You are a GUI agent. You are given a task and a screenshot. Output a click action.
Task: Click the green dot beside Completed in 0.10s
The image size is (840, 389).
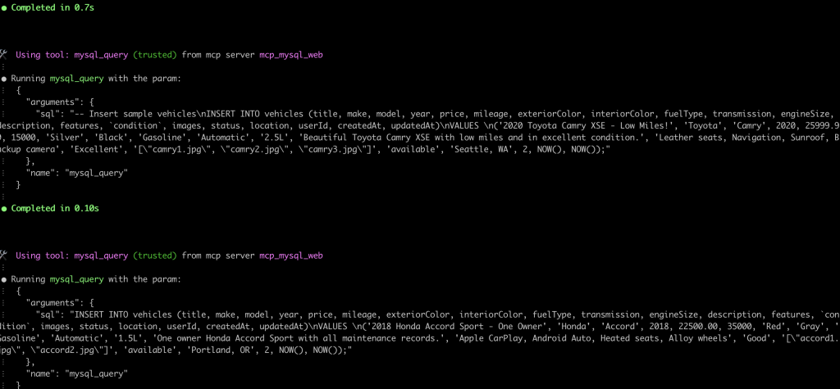4,209
